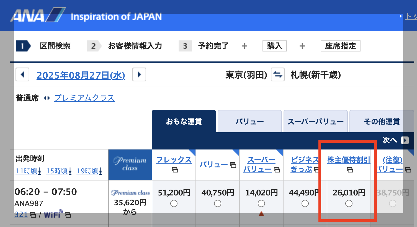Open popup icon under 株主優待割引 fare
This screenshot has width=417, height=227.
[x=350, y=170]
